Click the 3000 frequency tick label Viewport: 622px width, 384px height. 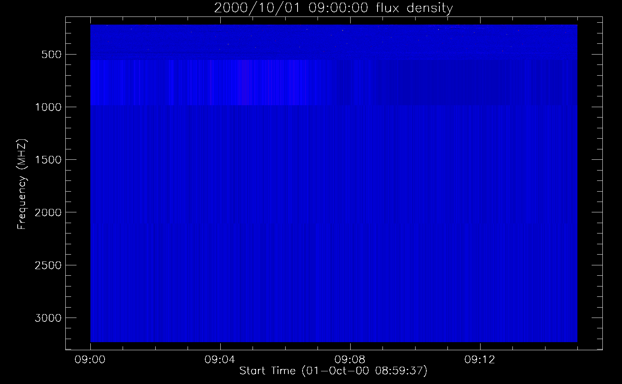(x=48, y=318)
